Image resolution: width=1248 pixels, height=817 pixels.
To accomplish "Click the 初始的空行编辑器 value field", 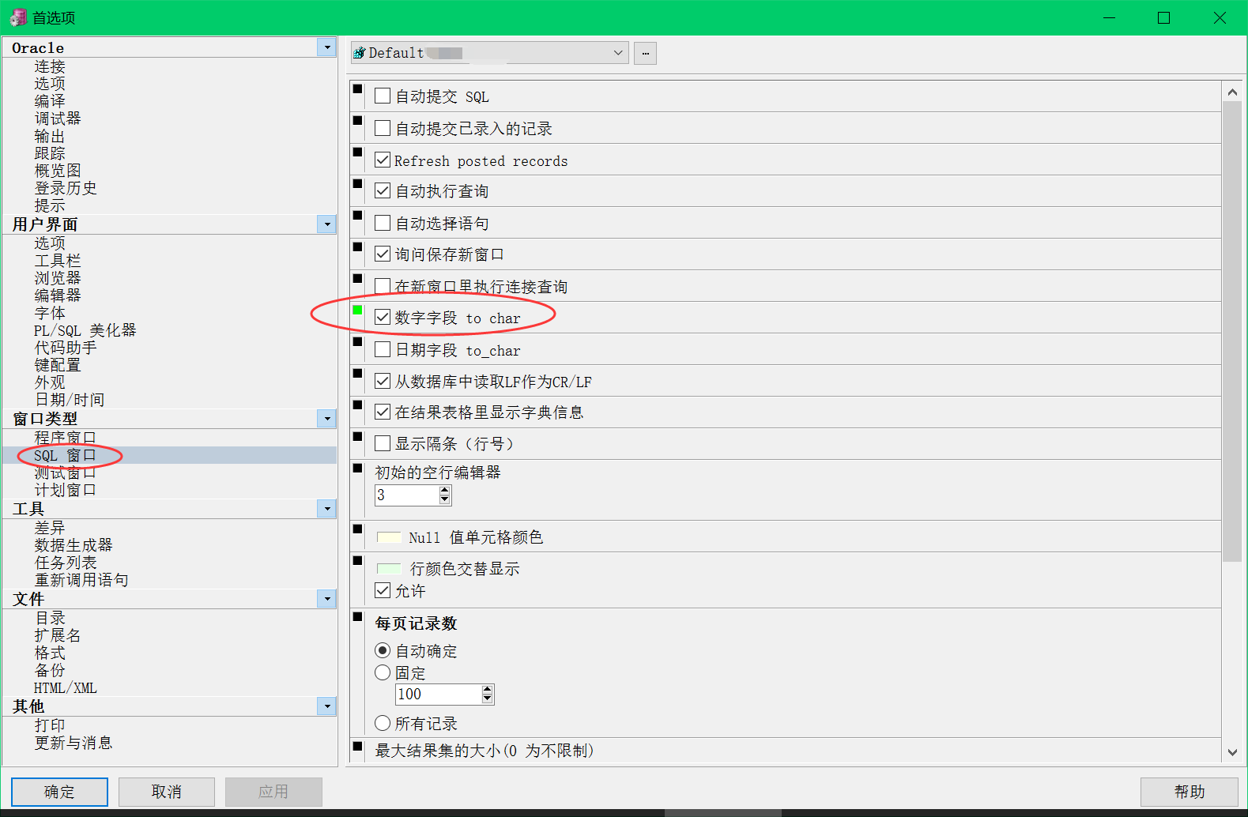I will click(406, 495).
